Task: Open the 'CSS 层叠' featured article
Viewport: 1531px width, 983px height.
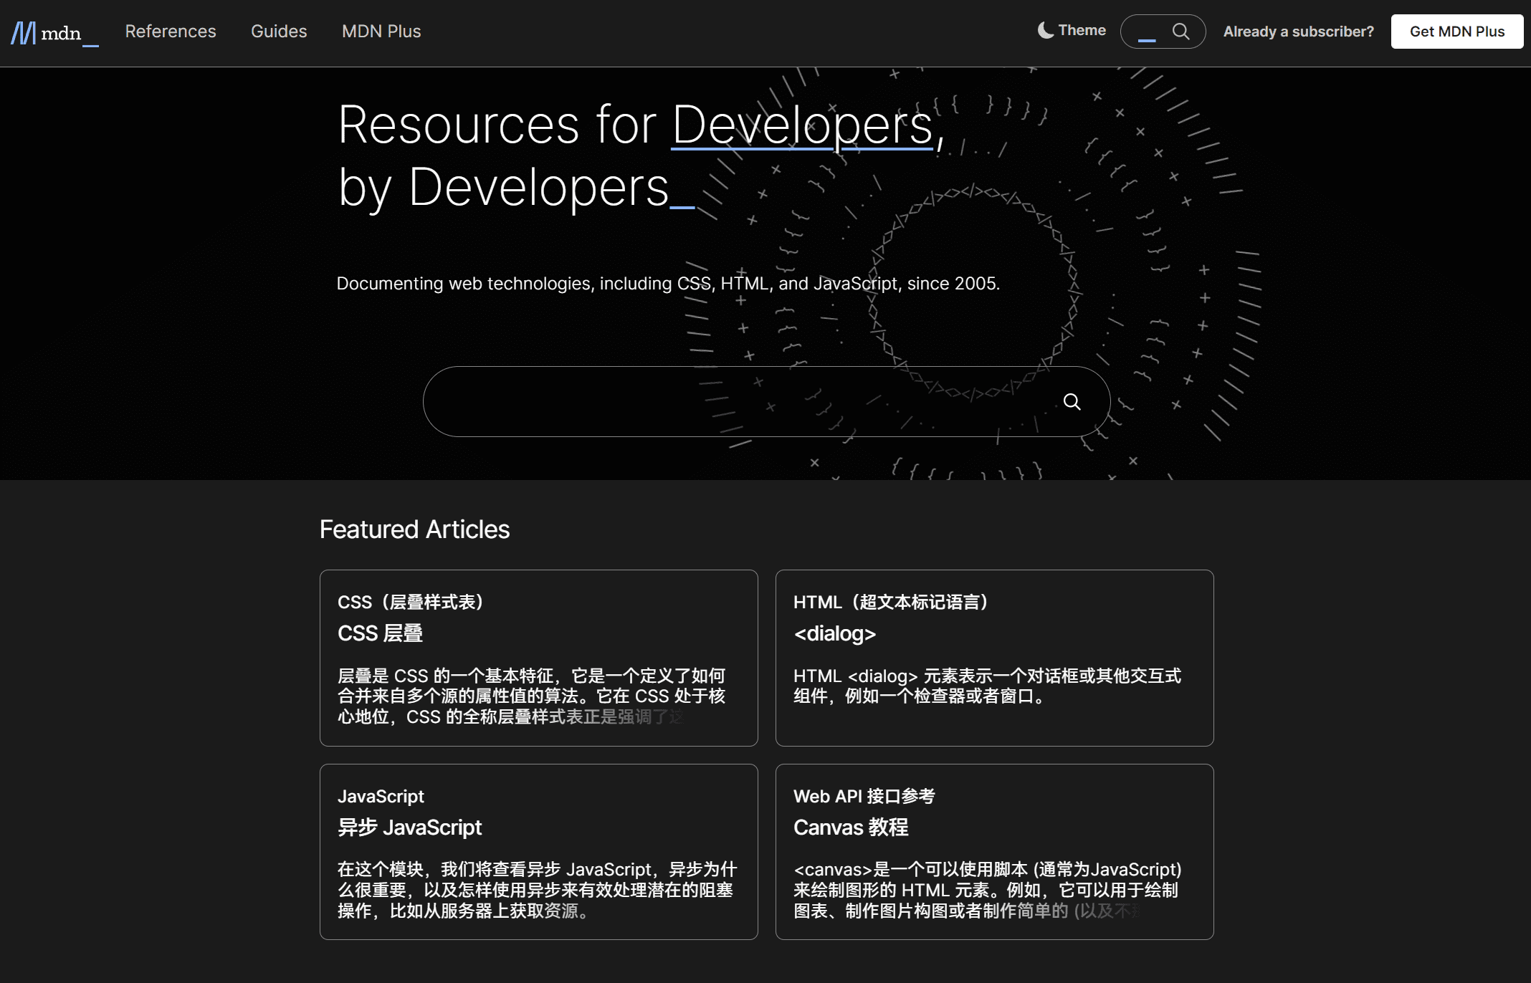Action: [x=380, y=633]
